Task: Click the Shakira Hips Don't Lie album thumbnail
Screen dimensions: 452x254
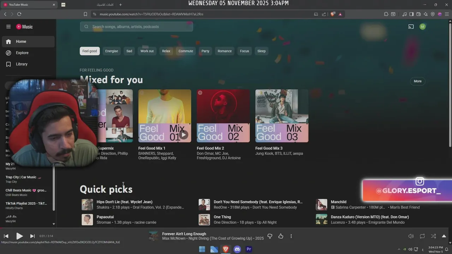Action: point(87,205)
